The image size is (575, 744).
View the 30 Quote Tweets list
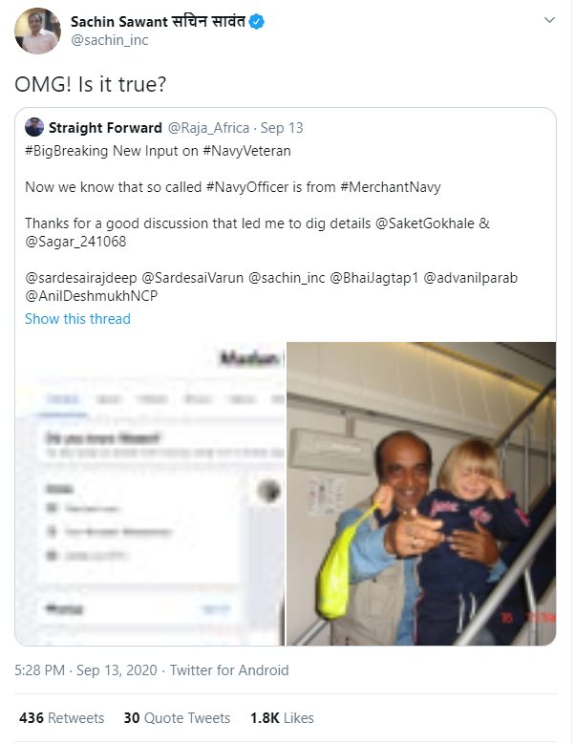pyautogui.click(x=177, y=718)
